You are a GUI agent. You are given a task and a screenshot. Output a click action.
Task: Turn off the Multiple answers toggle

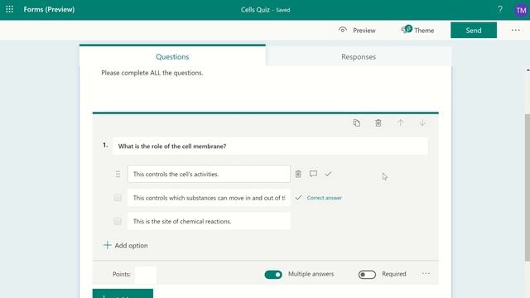(273, 274)
